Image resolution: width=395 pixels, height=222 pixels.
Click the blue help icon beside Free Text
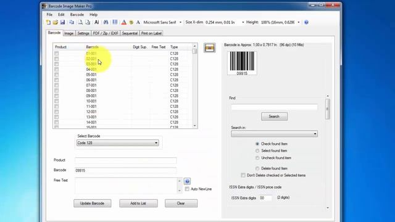187,181
